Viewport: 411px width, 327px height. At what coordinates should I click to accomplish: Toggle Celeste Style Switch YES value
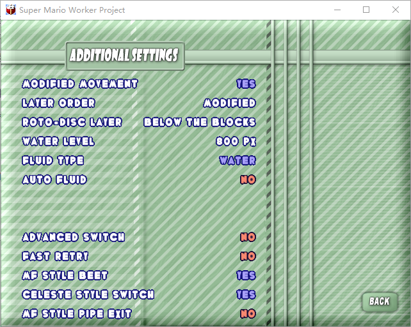tap(246, 294)
